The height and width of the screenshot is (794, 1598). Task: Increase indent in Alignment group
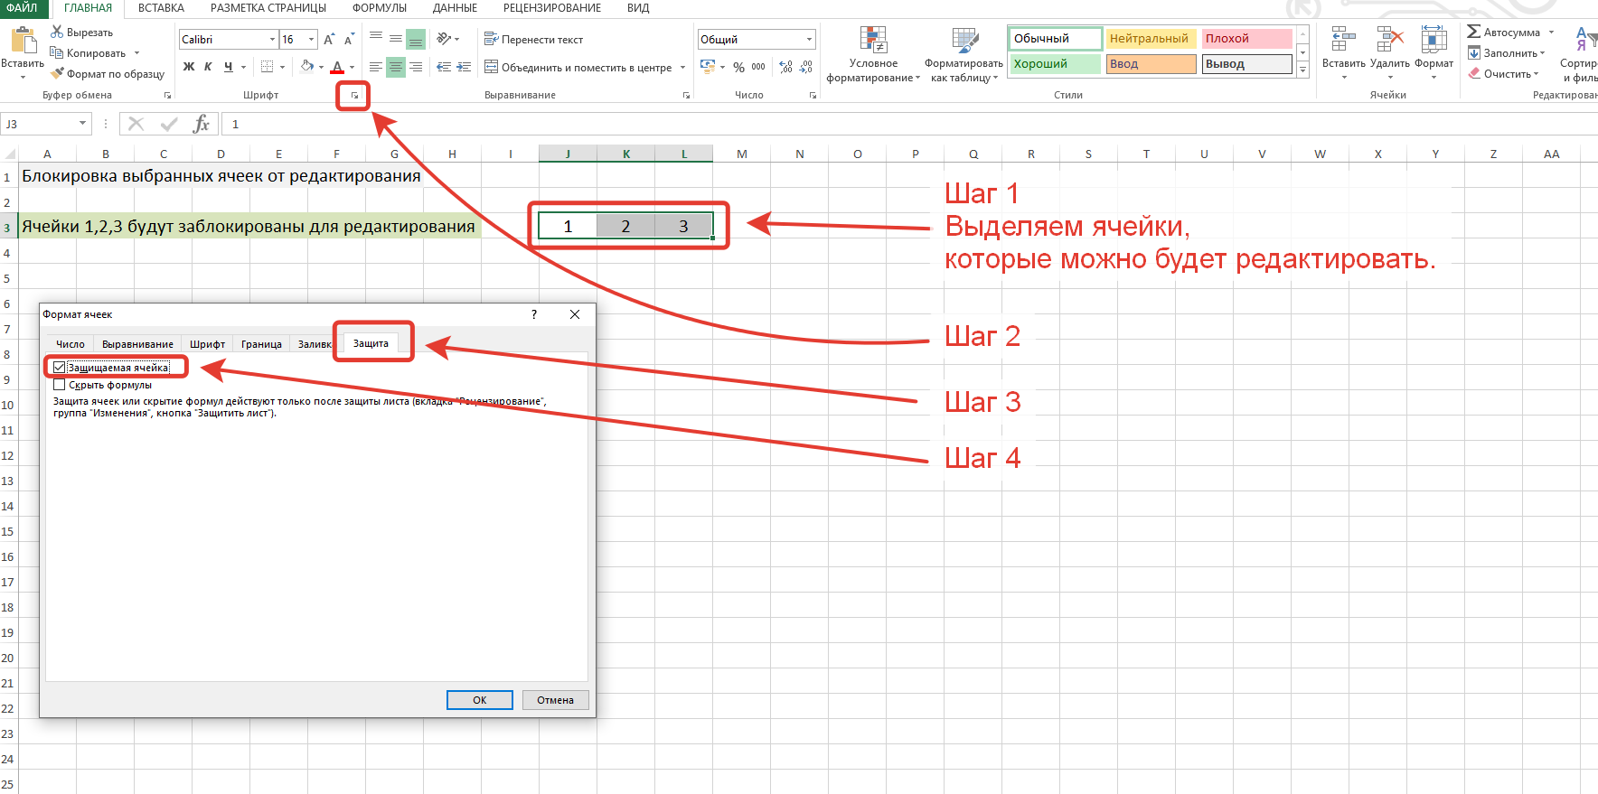click(464, 67)
